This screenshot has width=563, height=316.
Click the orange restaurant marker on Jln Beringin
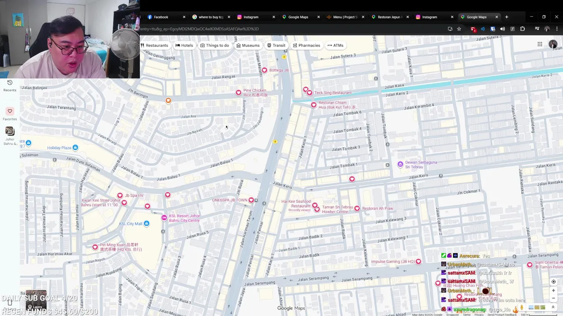click(168, 101)
